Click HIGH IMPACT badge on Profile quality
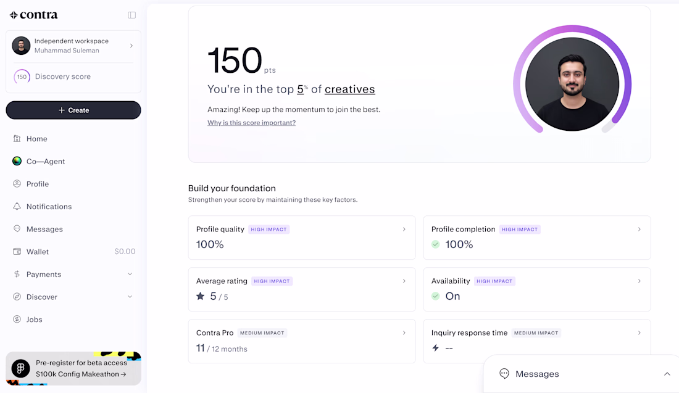This screenshot has height=393, width=679. coord(269,230)
